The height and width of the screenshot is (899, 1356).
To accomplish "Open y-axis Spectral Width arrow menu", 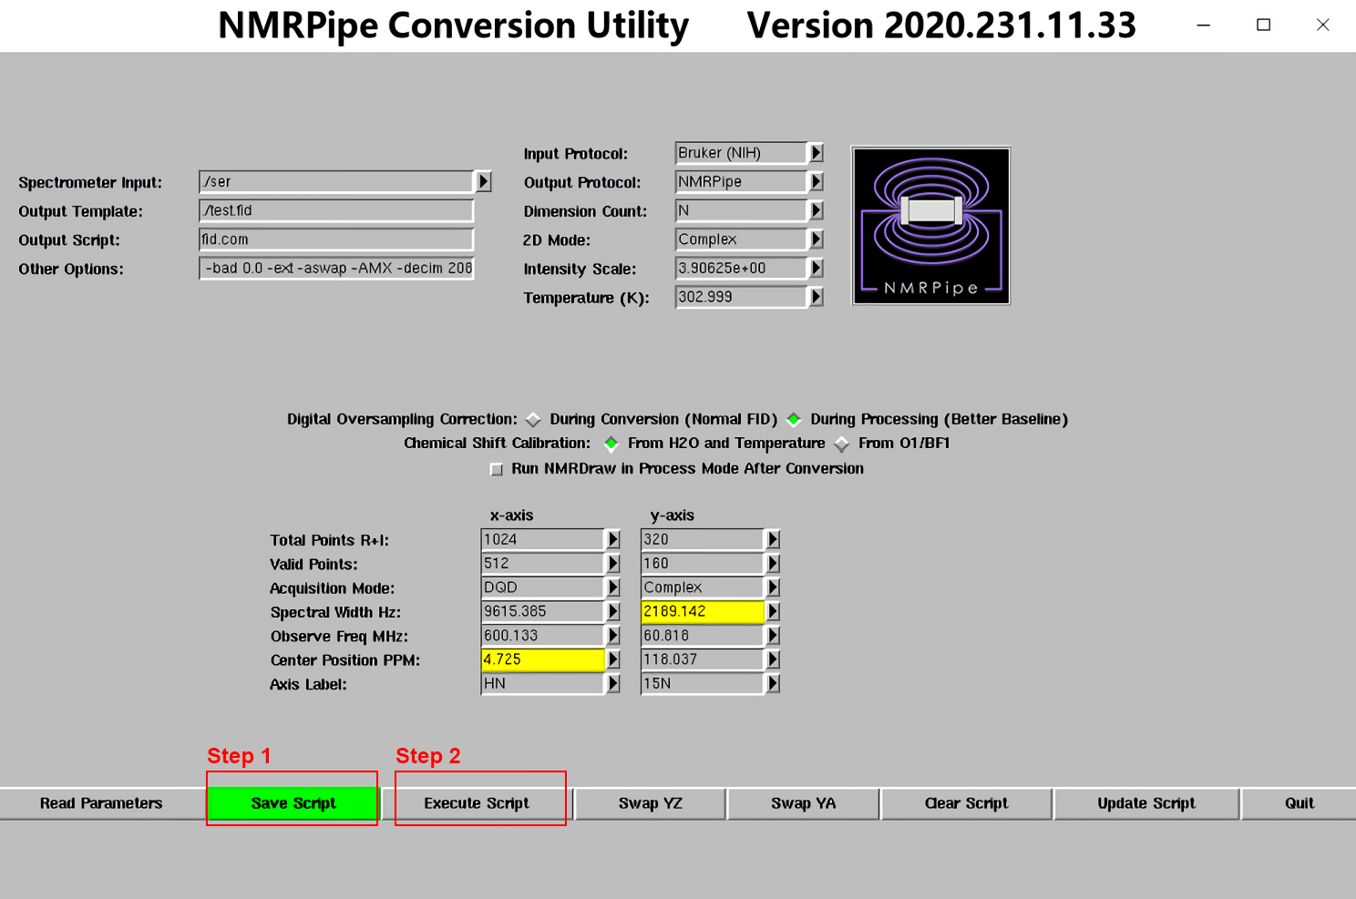I will point(773,611).
